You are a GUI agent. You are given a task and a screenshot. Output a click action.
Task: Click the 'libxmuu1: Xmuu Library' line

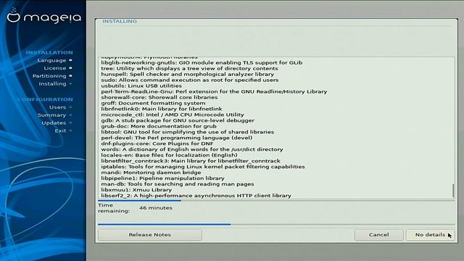(x=136, y=190)
